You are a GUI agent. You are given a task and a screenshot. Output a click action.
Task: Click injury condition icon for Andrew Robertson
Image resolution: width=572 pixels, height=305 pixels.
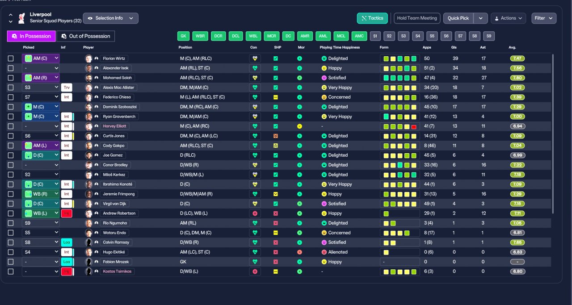pyautogui.click(x=255, y=213)
